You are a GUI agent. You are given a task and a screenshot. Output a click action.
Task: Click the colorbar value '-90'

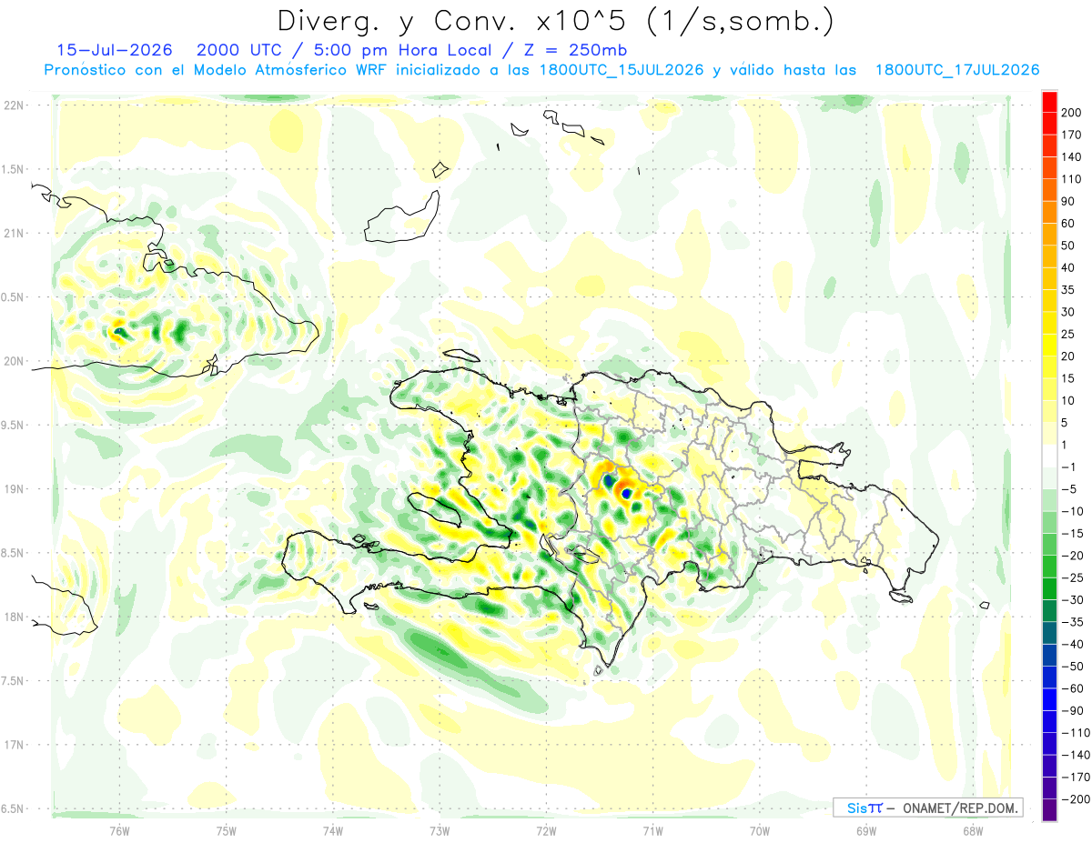point(1072,710)
